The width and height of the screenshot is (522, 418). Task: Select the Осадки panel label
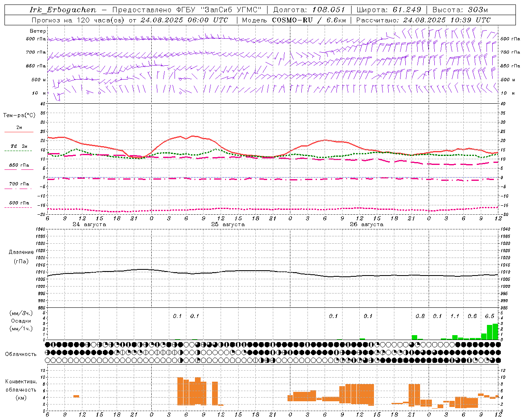[x=21, y=321]
